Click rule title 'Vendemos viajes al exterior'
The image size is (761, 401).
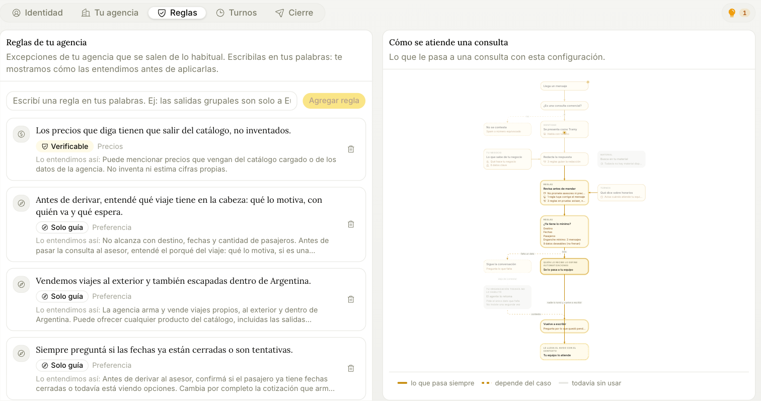[173, 281]
